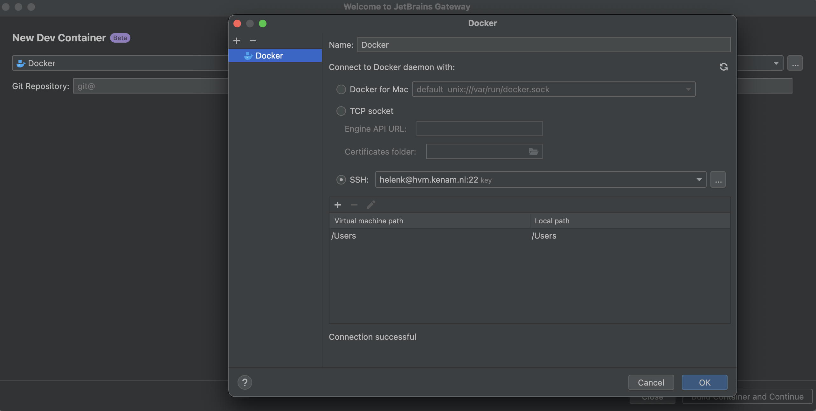
Task: Open the certificates folder browser
Action: [533, 151]
